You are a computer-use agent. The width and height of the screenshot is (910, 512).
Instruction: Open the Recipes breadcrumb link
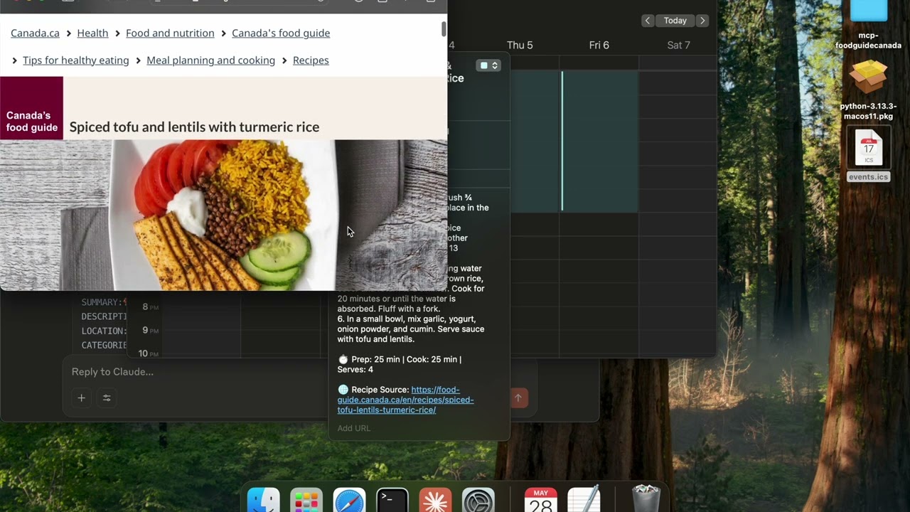coord(311,60)
